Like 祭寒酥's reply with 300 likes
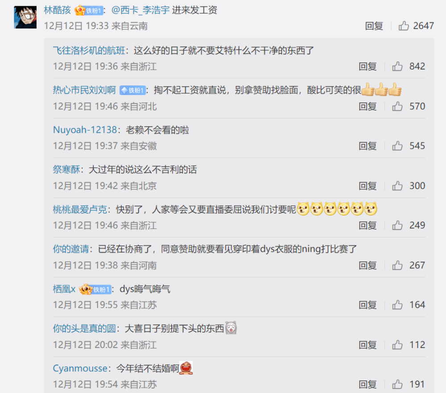The width and height of the screenshot is (446, 393). pyautogui.click(x=397, y=186)
